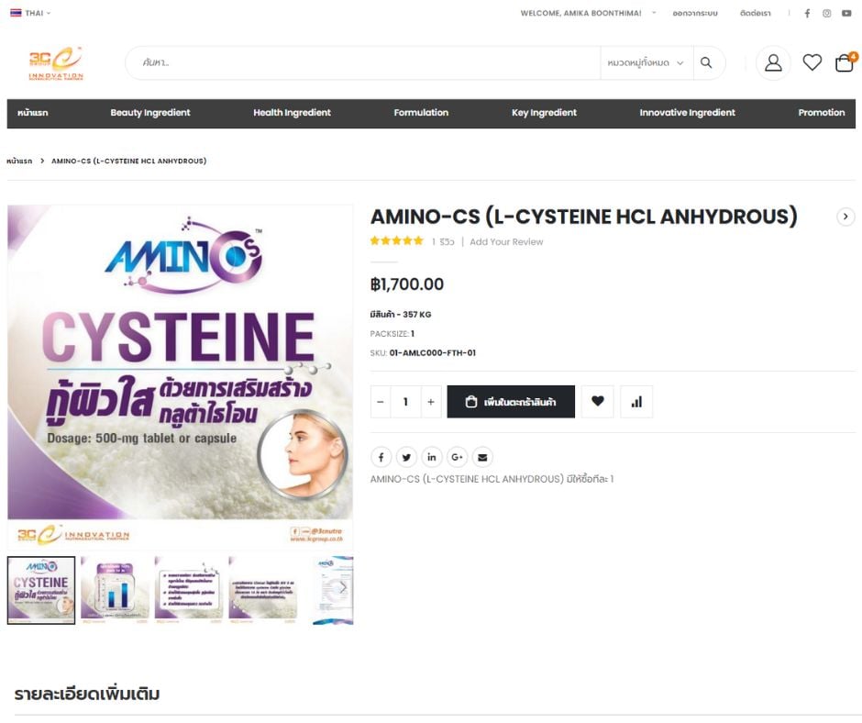Viewport: 862px width, 723px height.
Task: Share product via email icon
Action: click(482, 457)
